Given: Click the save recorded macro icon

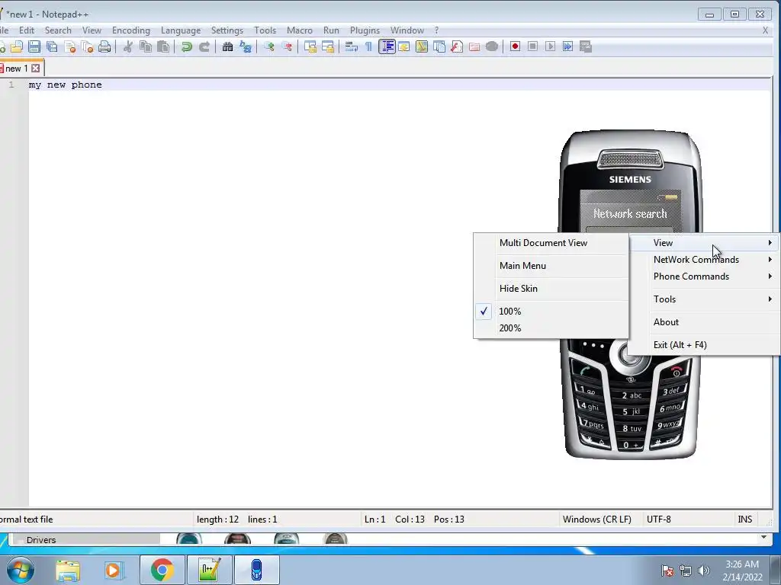Looking at the screenshot, I should [586, 46].
